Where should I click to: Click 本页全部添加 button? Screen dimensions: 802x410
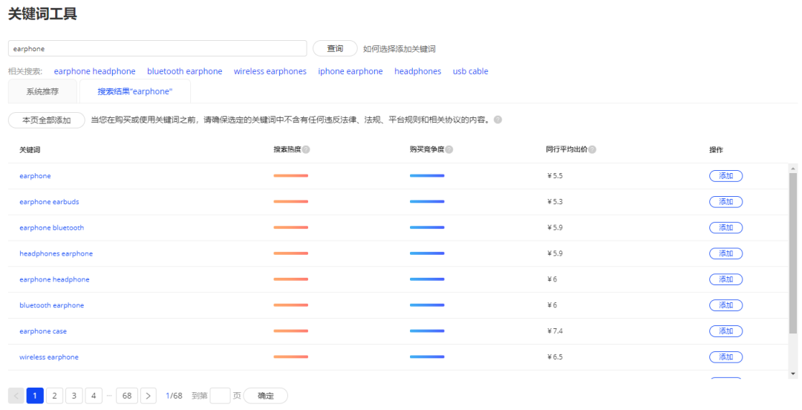[47, 120]
